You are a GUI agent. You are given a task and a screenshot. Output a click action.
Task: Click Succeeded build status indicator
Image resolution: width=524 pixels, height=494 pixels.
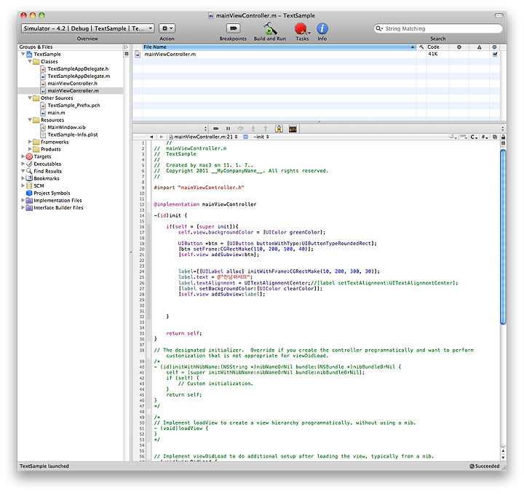coord(485,466)
